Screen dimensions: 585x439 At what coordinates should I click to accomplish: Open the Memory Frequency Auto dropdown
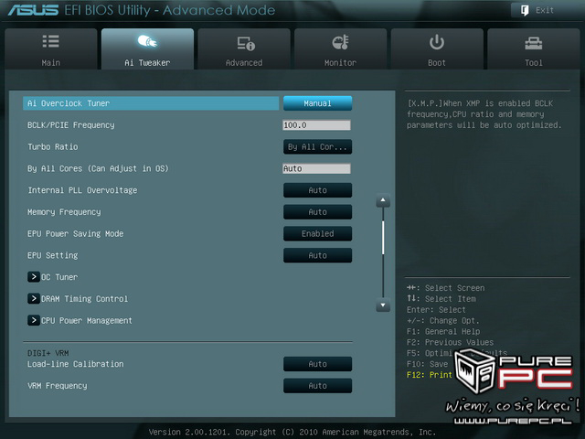click(317, 211)
